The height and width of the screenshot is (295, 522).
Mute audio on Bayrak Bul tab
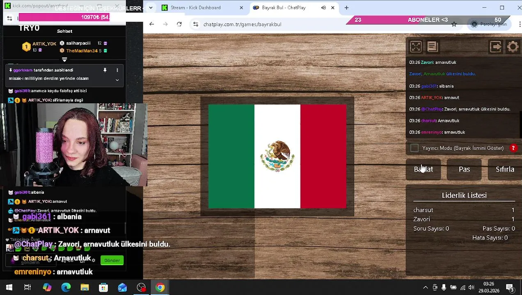click(x=323, y=8)
